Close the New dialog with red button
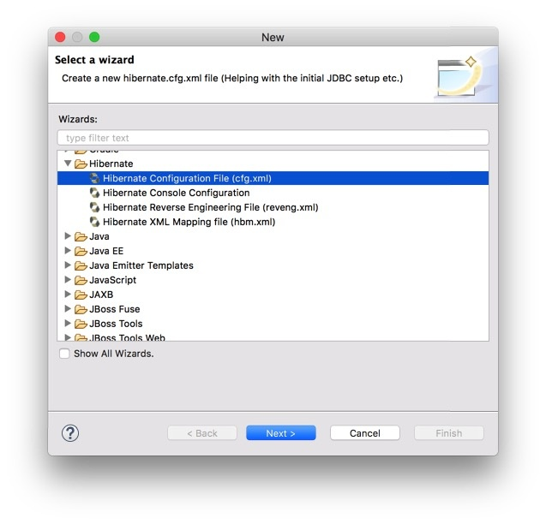Image resolution: width=546 pixels, height=524 pixels. click(60, 37)
